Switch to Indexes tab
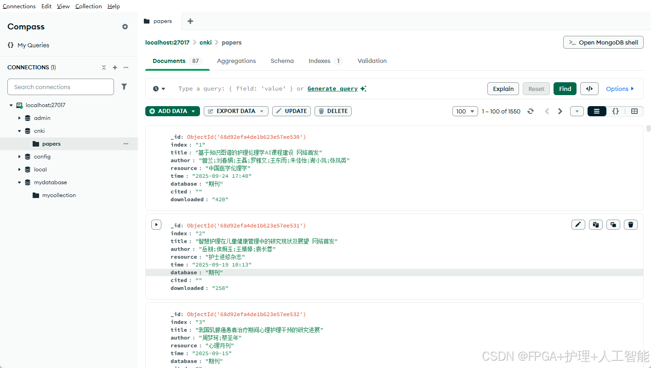 325,61
